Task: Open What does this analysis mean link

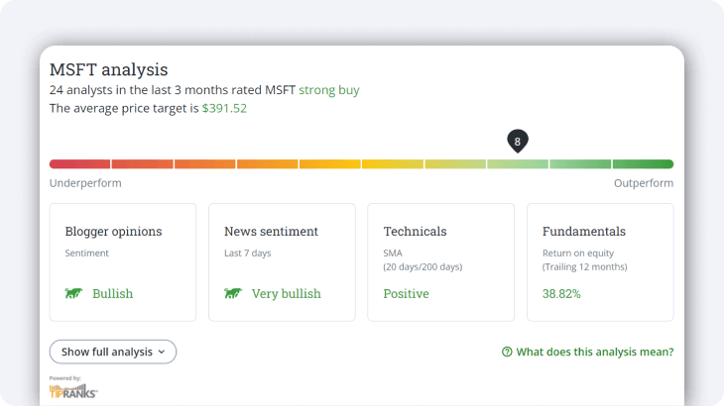Action: click(x=594, y=352)
